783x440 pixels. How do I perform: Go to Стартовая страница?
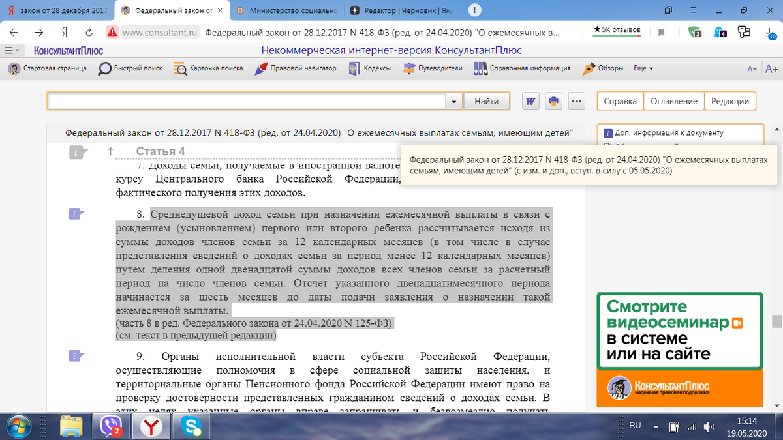(x=46, y=68)
